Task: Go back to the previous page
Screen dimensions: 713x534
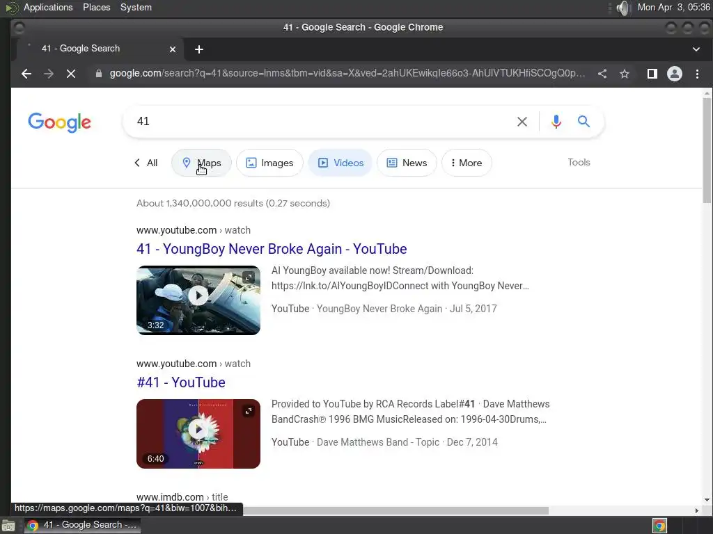Action: [x=26, y=74]
